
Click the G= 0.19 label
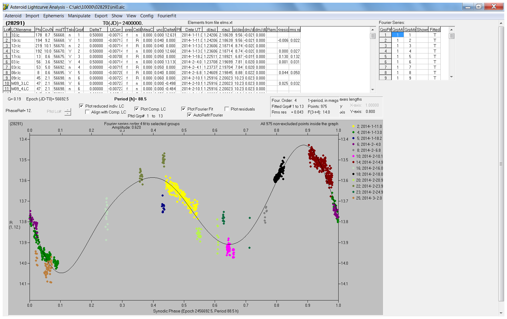[x=14, y=99]
